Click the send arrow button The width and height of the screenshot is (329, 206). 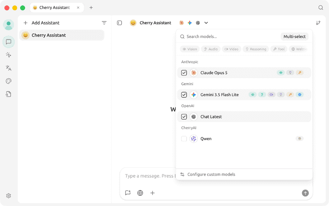pos(305,193)
